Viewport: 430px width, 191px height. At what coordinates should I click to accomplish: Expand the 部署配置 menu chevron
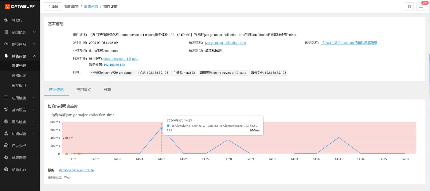coord(34,158)
